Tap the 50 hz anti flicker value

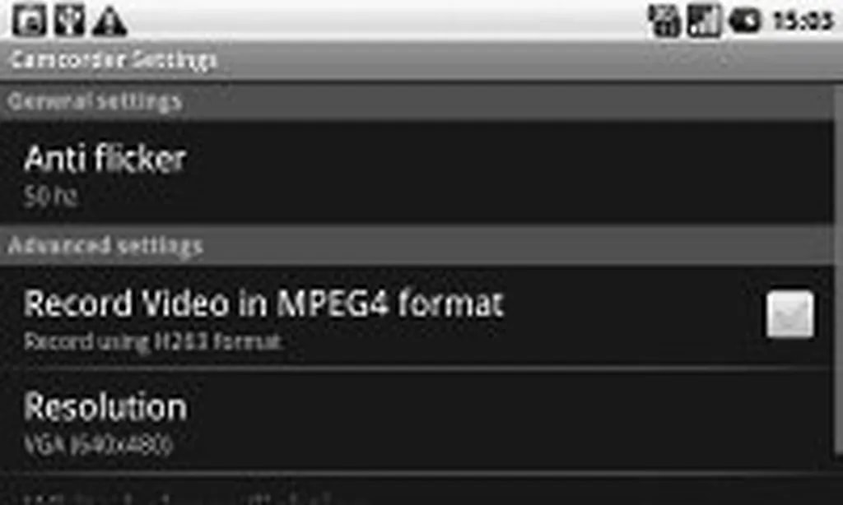(x=51, y=197)
